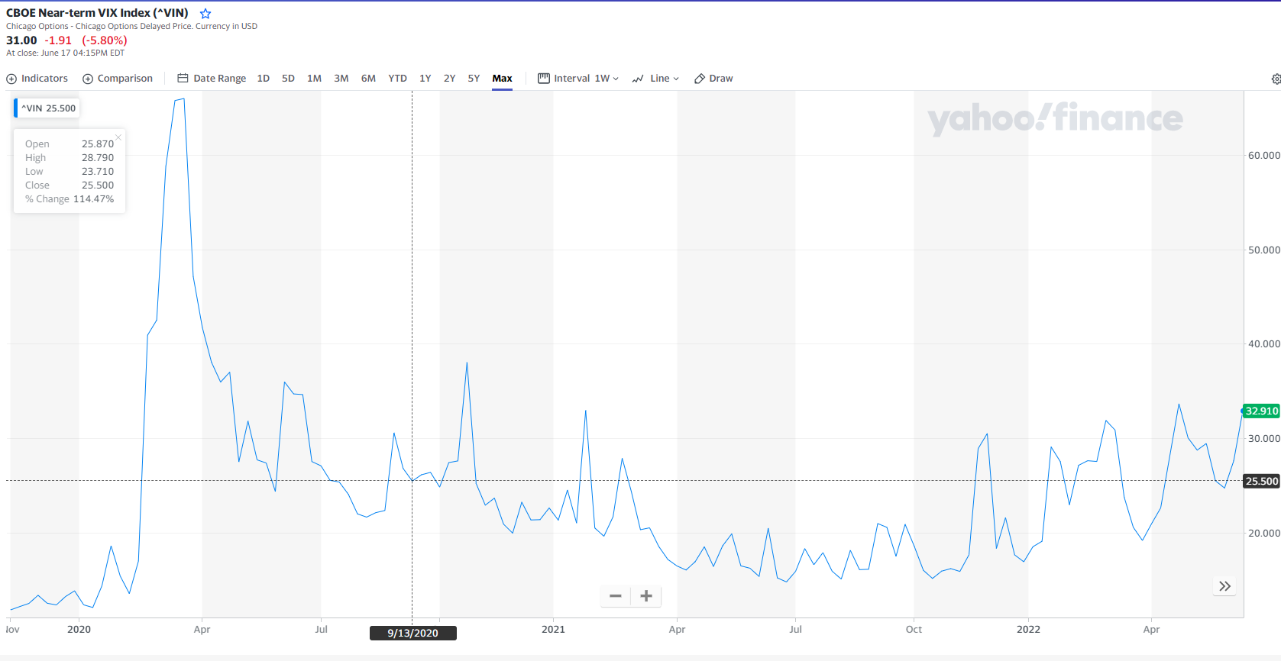The image size is (1281, 661).
Task: Activate the Draw pencil tool
Action: 713,79
